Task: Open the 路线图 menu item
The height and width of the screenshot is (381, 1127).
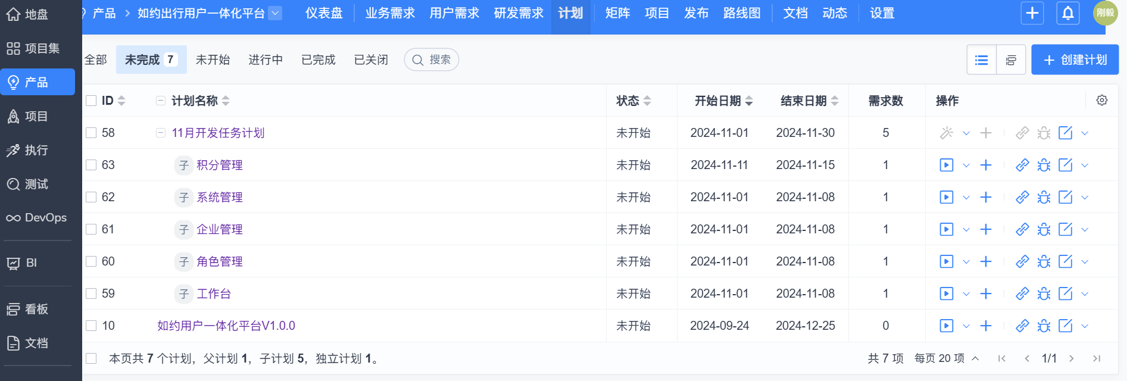Action: (742, 13)
